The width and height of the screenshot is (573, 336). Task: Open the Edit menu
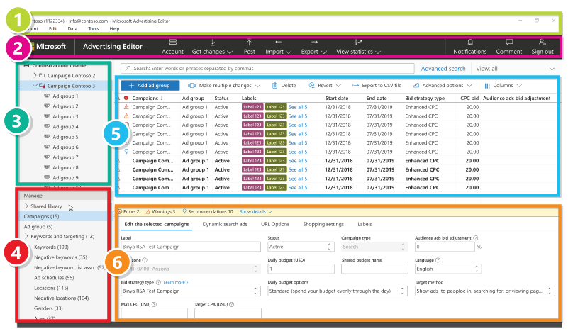53,28
